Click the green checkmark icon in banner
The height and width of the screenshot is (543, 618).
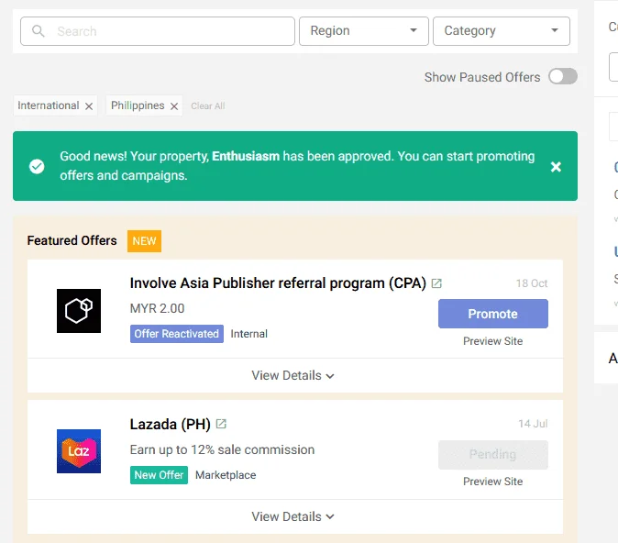(x=37, y=166)
